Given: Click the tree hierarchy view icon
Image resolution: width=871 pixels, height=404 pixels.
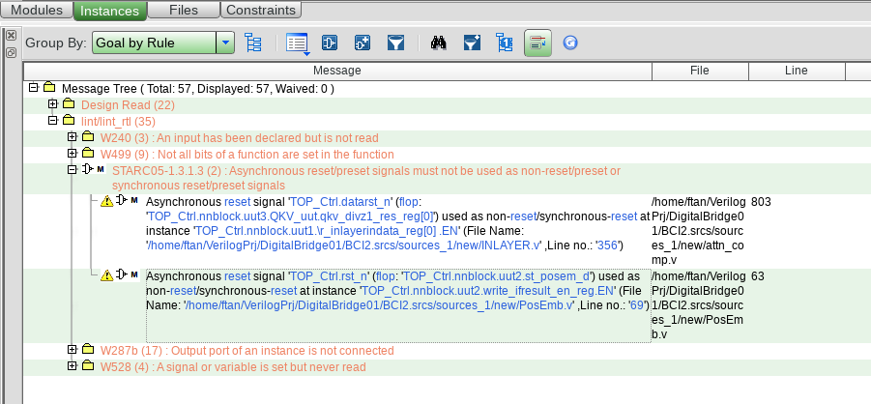Looking at the screenshot, I should (254, 43).
